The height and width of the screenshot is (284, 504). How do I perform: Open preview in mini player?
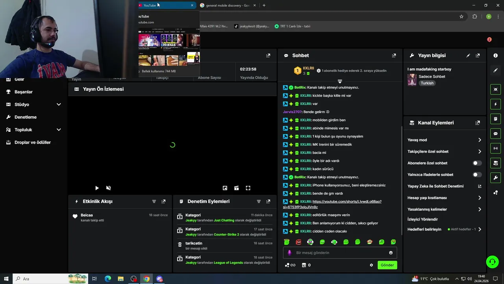225,188
